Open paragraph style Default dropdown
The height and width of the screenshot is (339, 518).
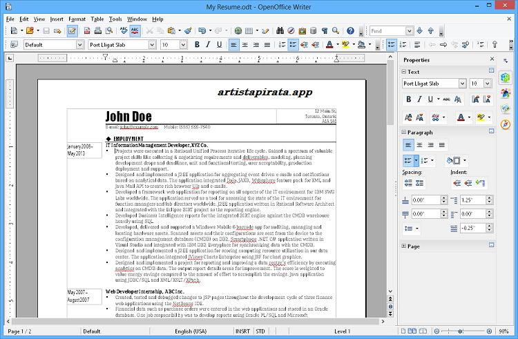pyautogui.click(x=79, y=45)
